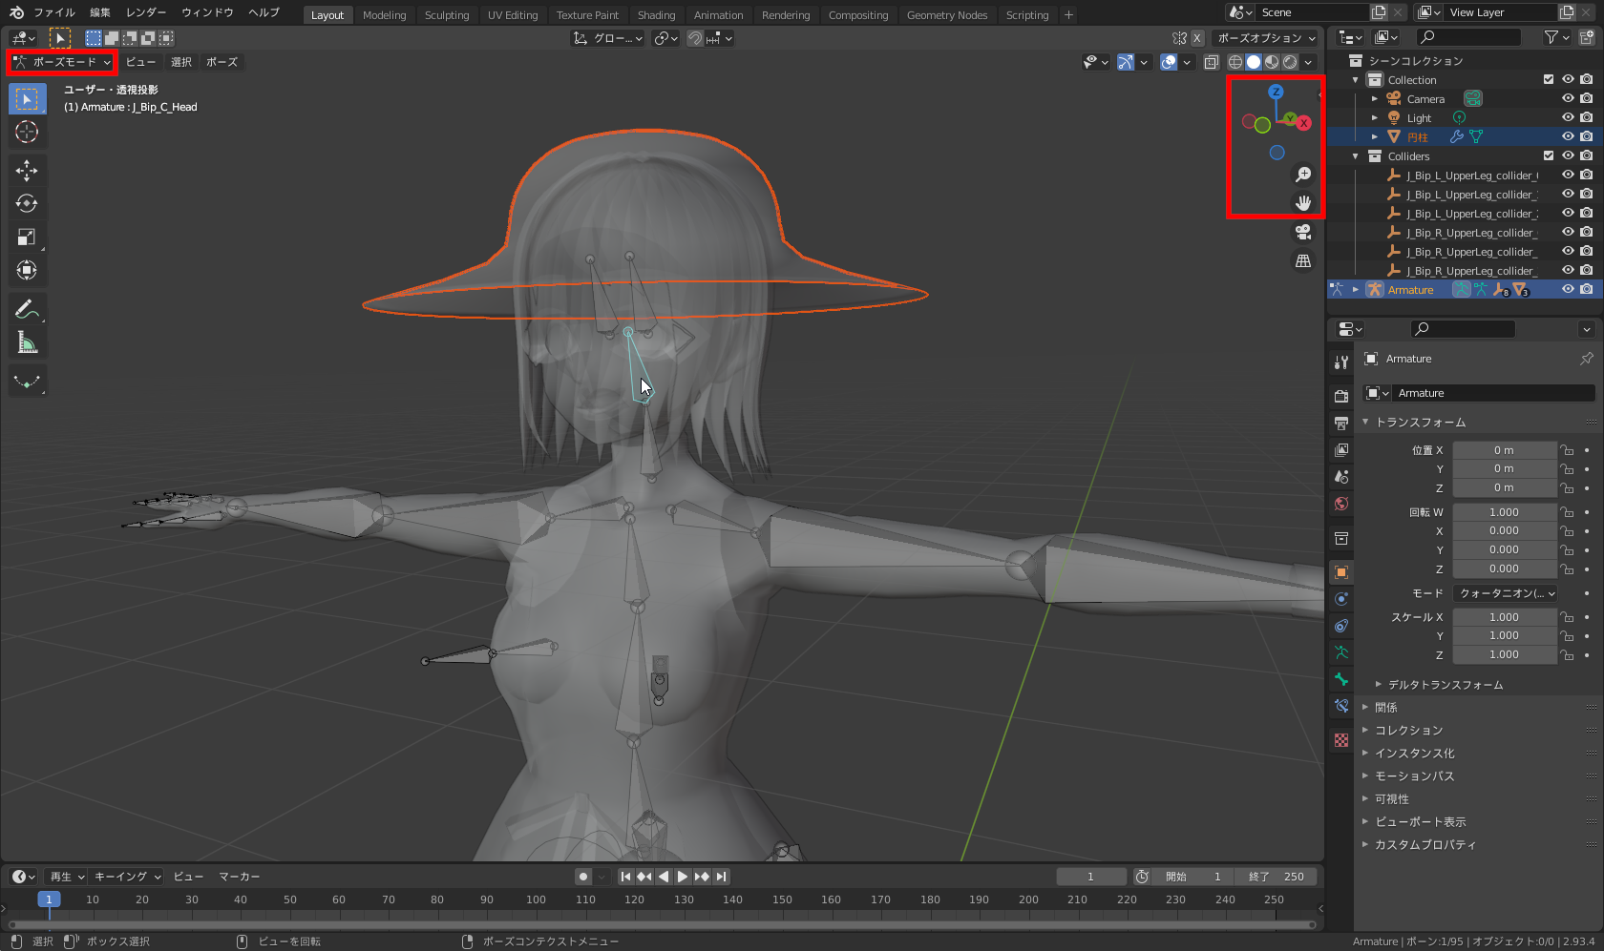Open the Bone properties tab

click(x=1341, y=679)
